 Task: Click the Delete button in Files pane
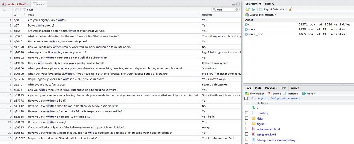click(x=274, y=94)
